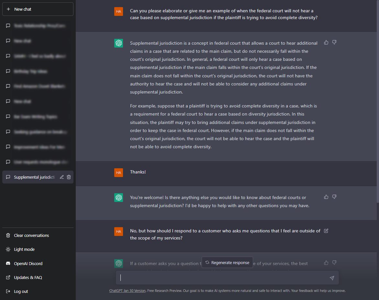Click the message input field
This screenshot has width=379, height=300.
coord(224,278)
